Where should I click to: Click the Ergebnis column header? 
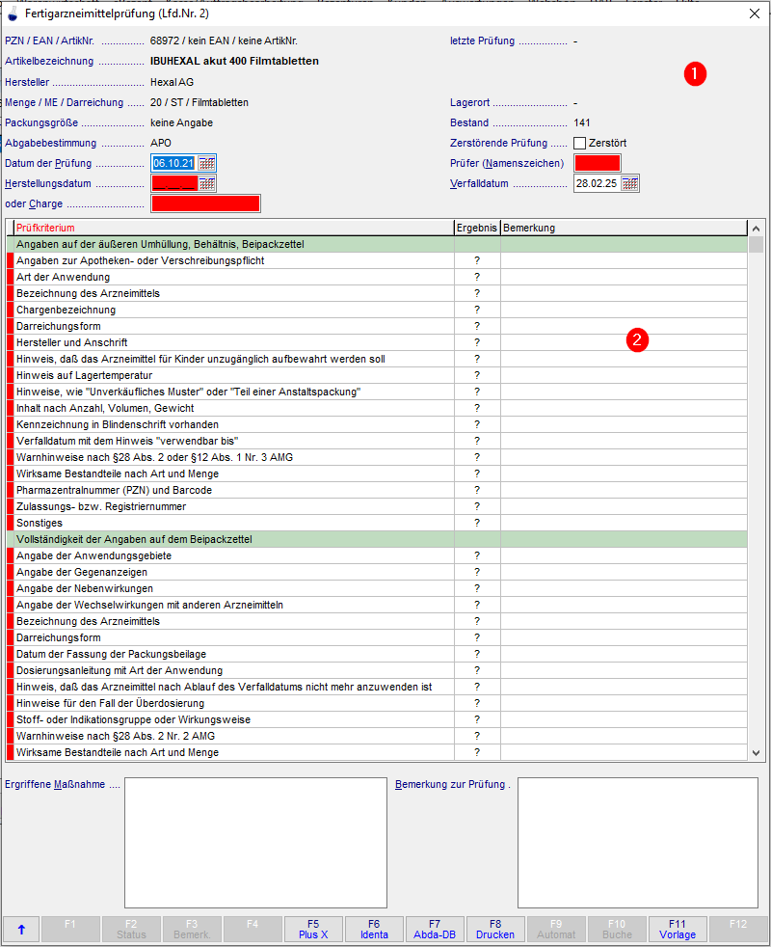tap(477, 228)
